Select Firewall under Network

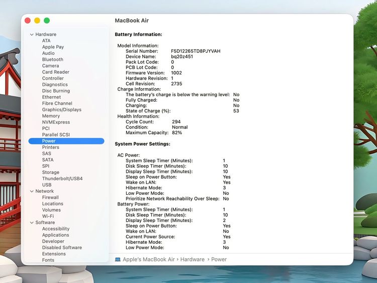[50, 197]
